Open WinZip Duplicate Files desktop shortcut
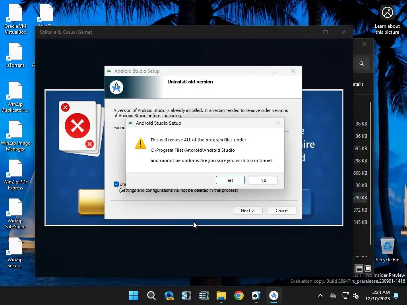The height and width of the screenshot is (305, 407). 16,97
